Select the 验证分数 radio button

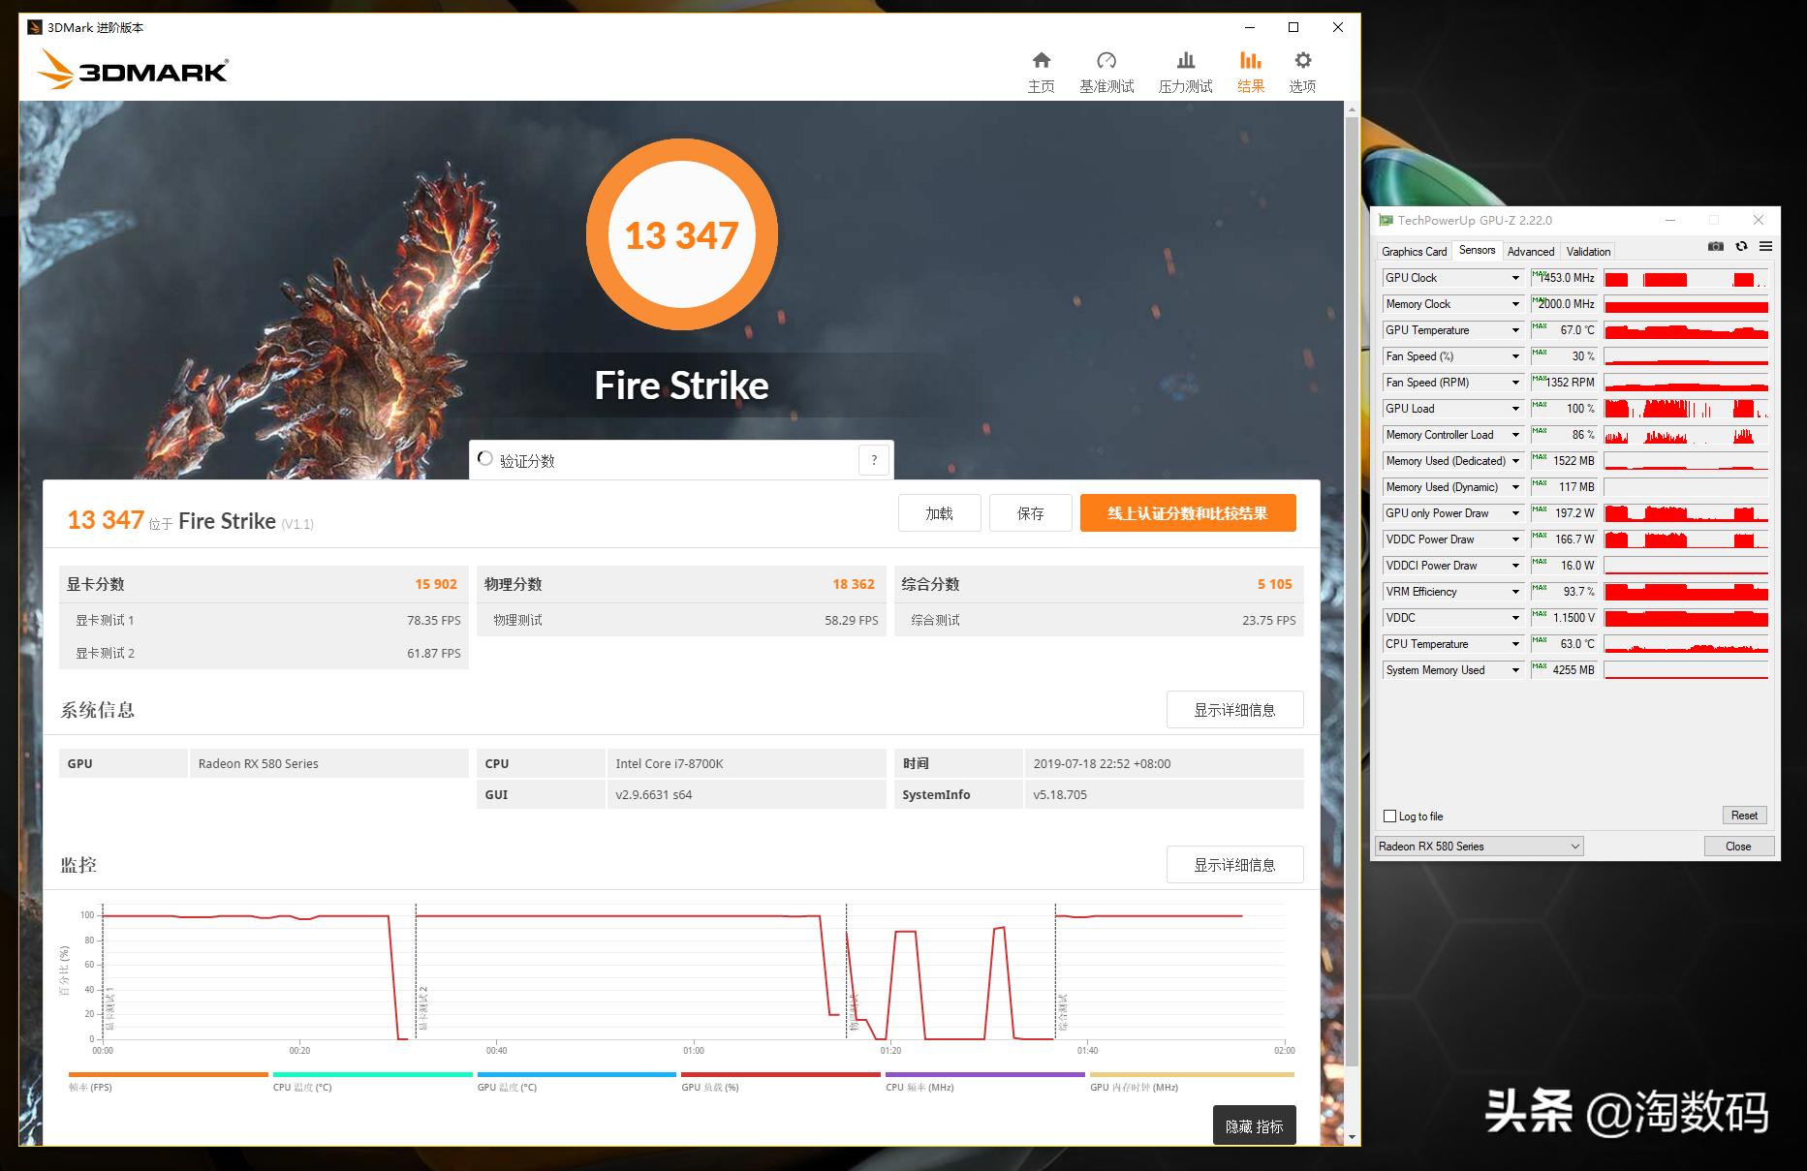click(x=485, y=459)
